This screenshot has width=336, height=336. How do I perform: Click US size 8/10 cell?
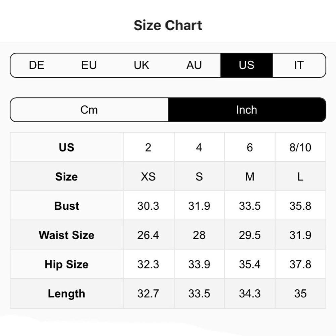tap(300, 148)
